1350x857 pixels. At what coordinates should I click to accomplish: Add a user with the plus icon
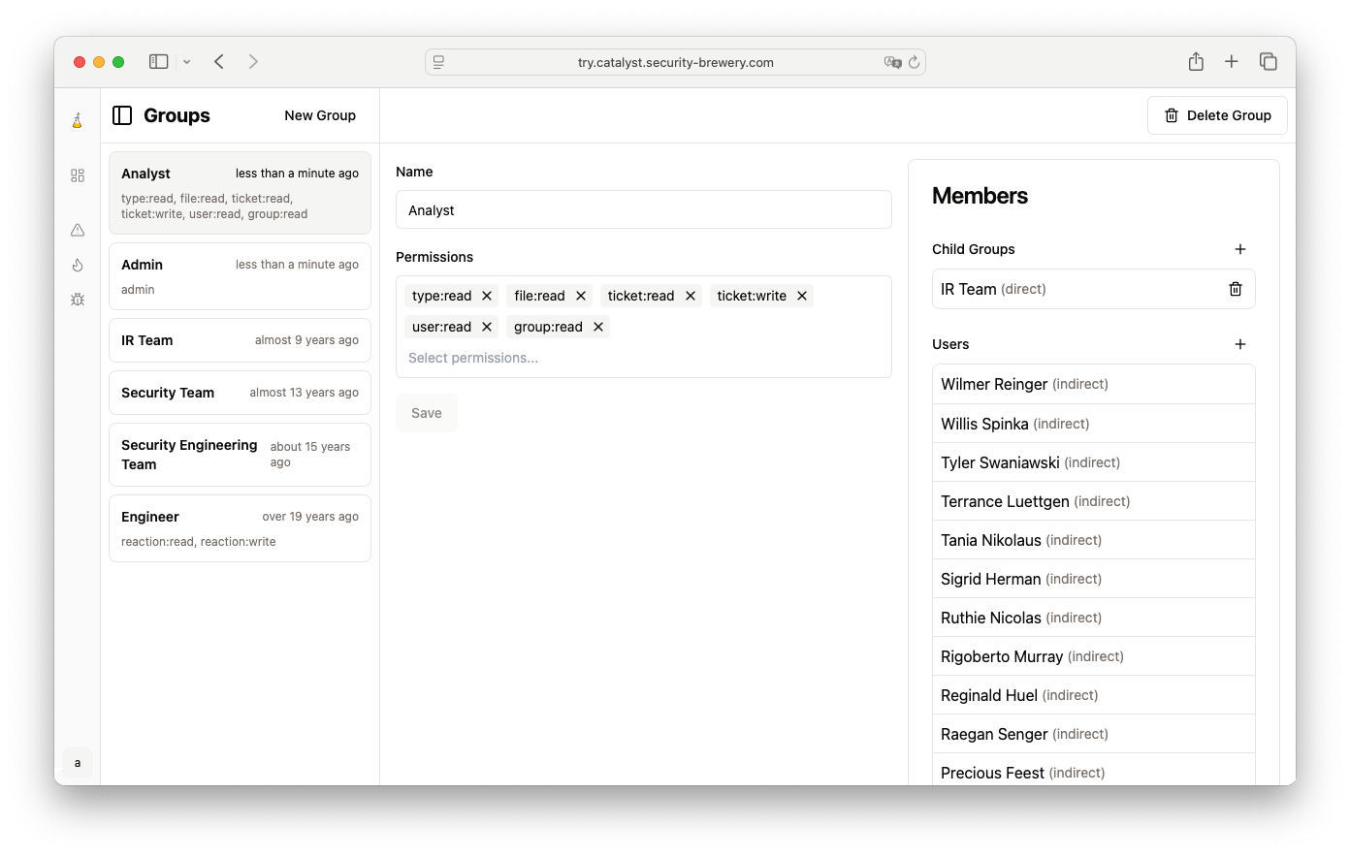(x=1239, y=344)
